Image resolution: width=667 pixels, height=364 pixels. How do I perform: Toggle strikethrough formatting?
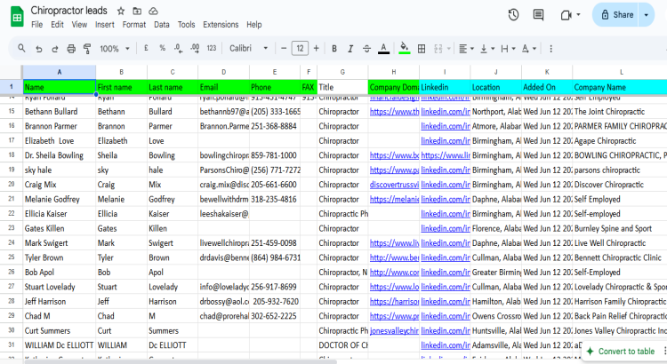(x=366, y=48)
